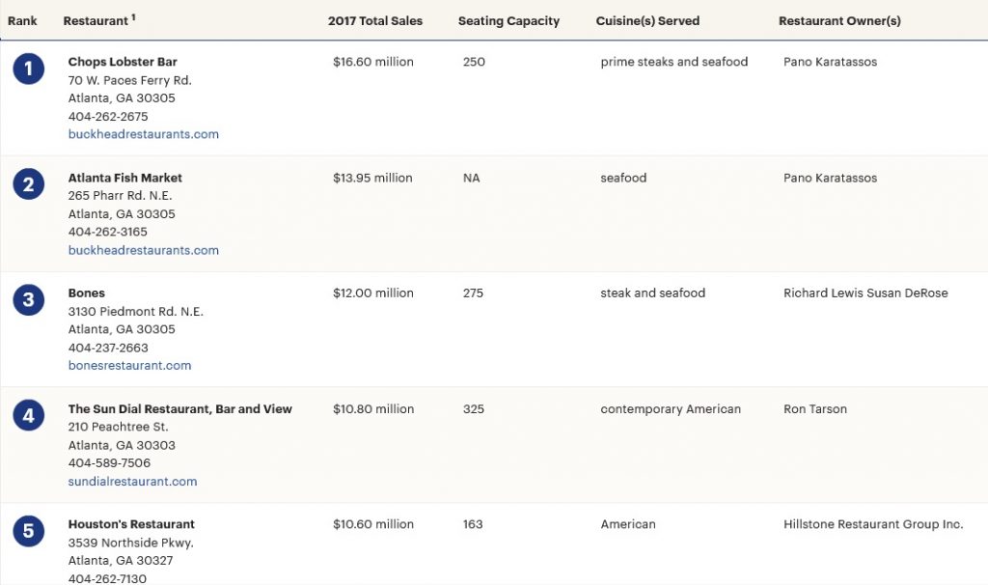Click the contemporary American cuisine cell

pyautogui.click(x=671, y=409)
